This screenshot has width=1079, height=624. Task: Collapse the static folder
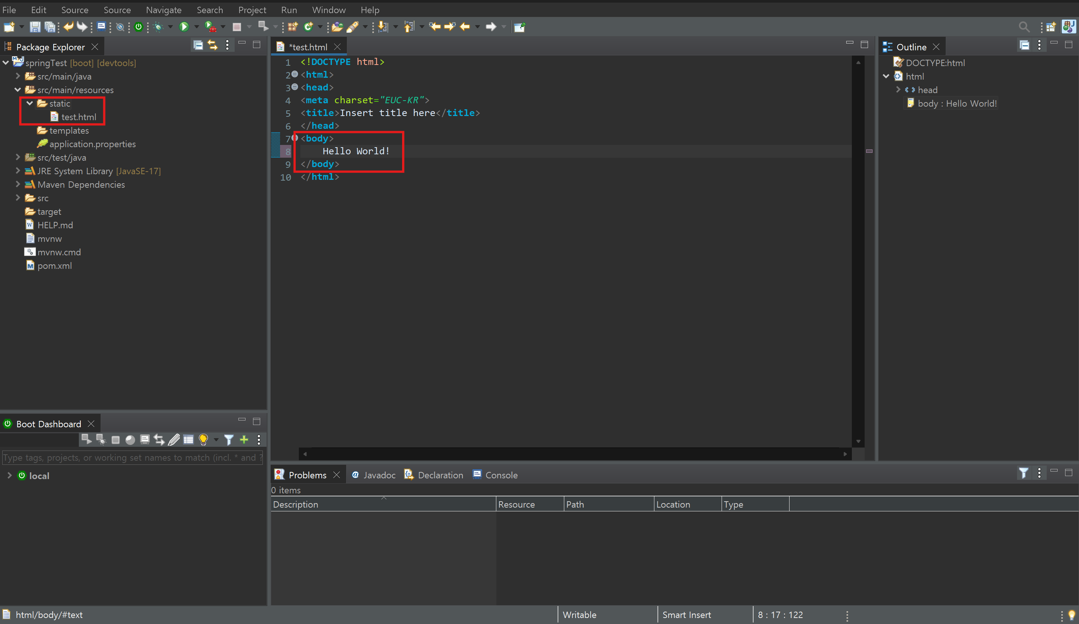30,103
